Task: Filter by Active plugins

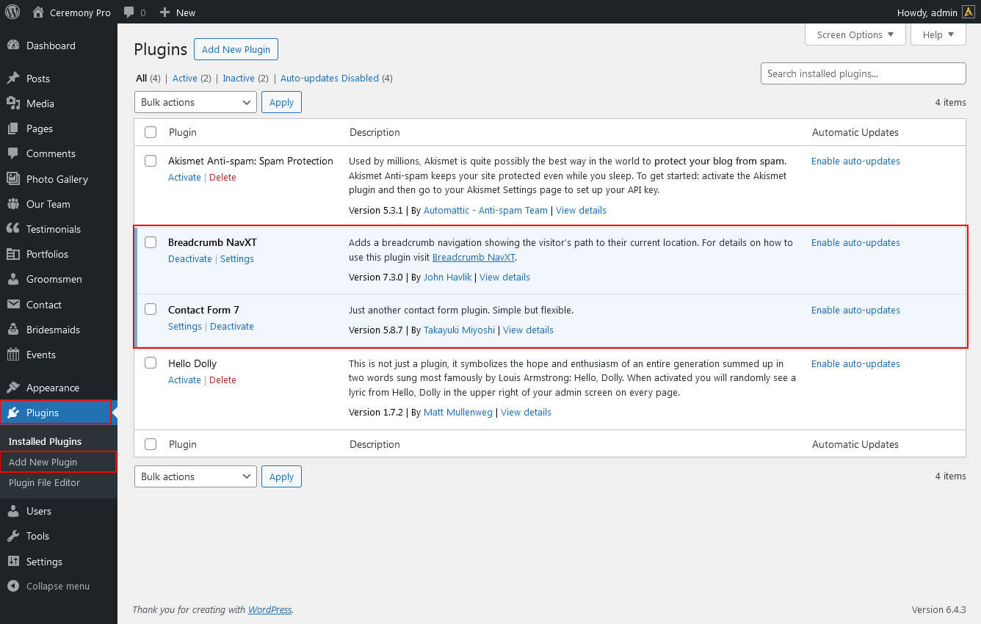Action: tap(184, 78)
